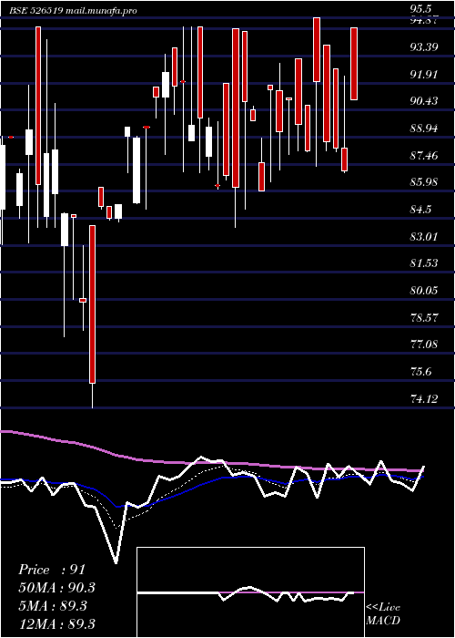Pick the 81.53 axis value
455x638 pixels.
[x=424, y=263]
